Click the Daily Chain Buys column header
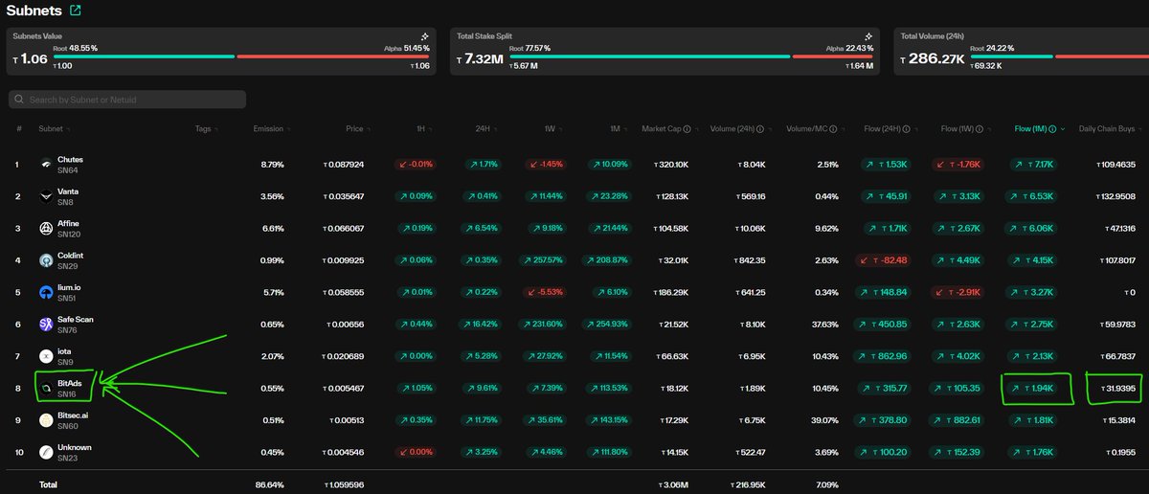1149x494 pixels. [1108, 128]
